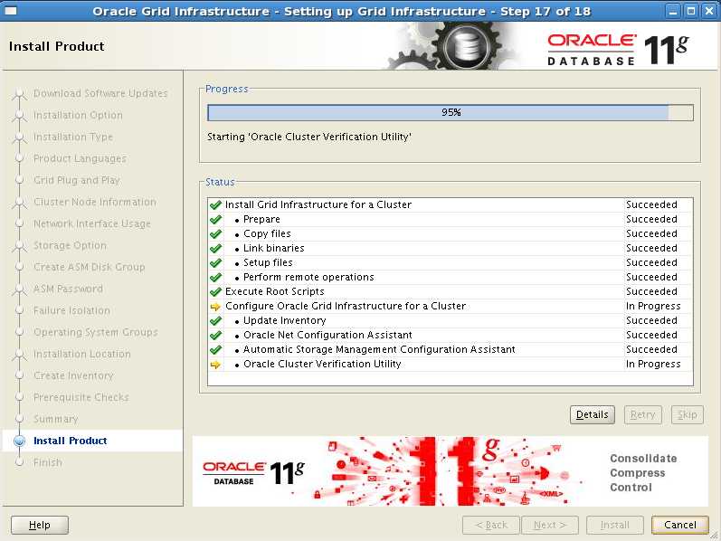
Task: Click yellow arrow beside Configure Oracle Grid Infrastructure
Action: click(215, 307)
